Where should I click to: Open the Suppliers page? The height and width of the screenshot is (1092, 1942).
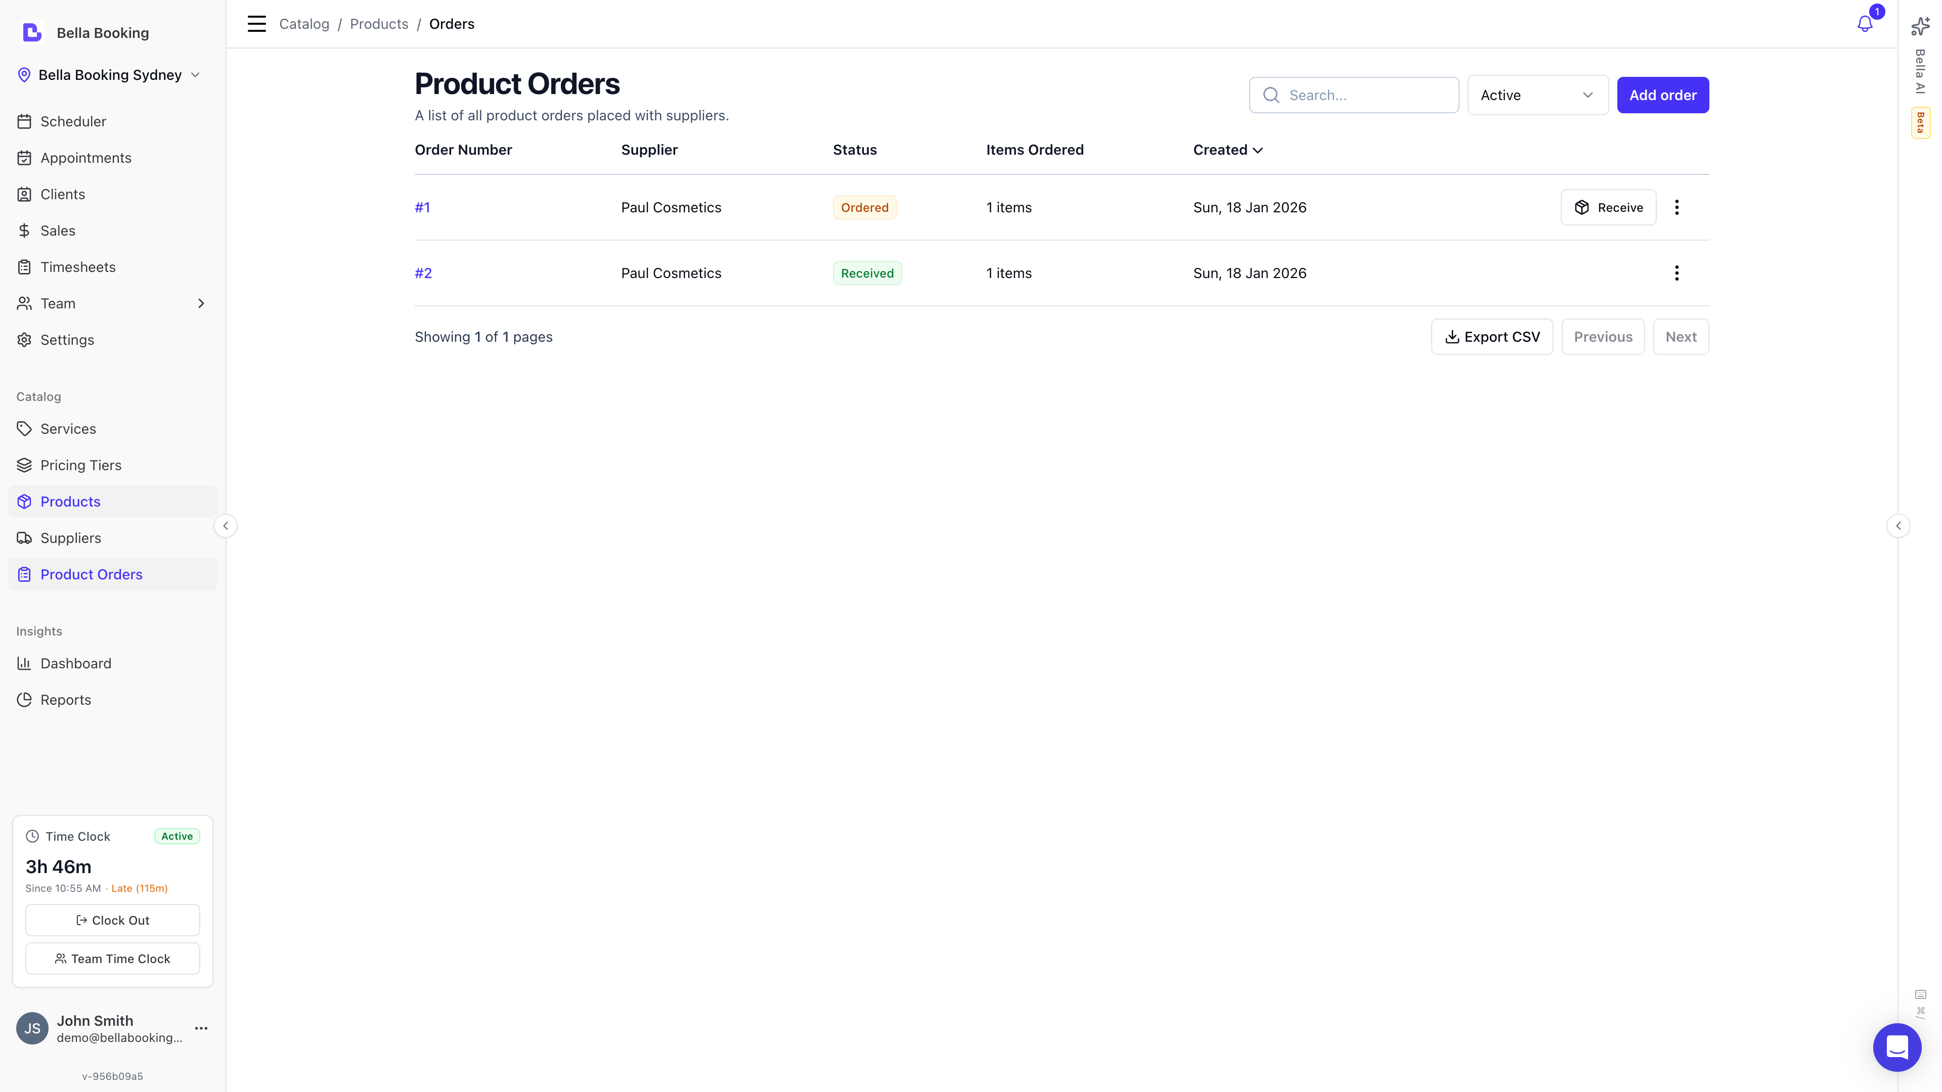(x=71, y=537)
